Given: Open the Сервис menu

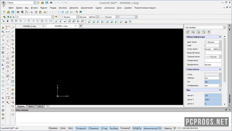Looking at the screenshot, I should point(99,8).
